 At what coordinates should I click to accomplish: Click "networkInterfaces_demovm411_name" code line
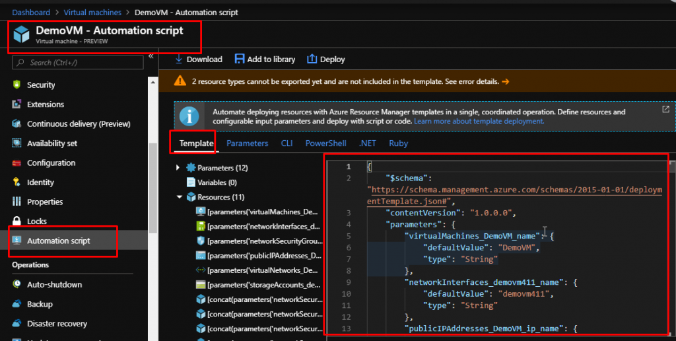[491, 282]
